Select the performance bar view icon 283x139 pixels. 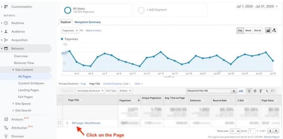tap(261, 91)
